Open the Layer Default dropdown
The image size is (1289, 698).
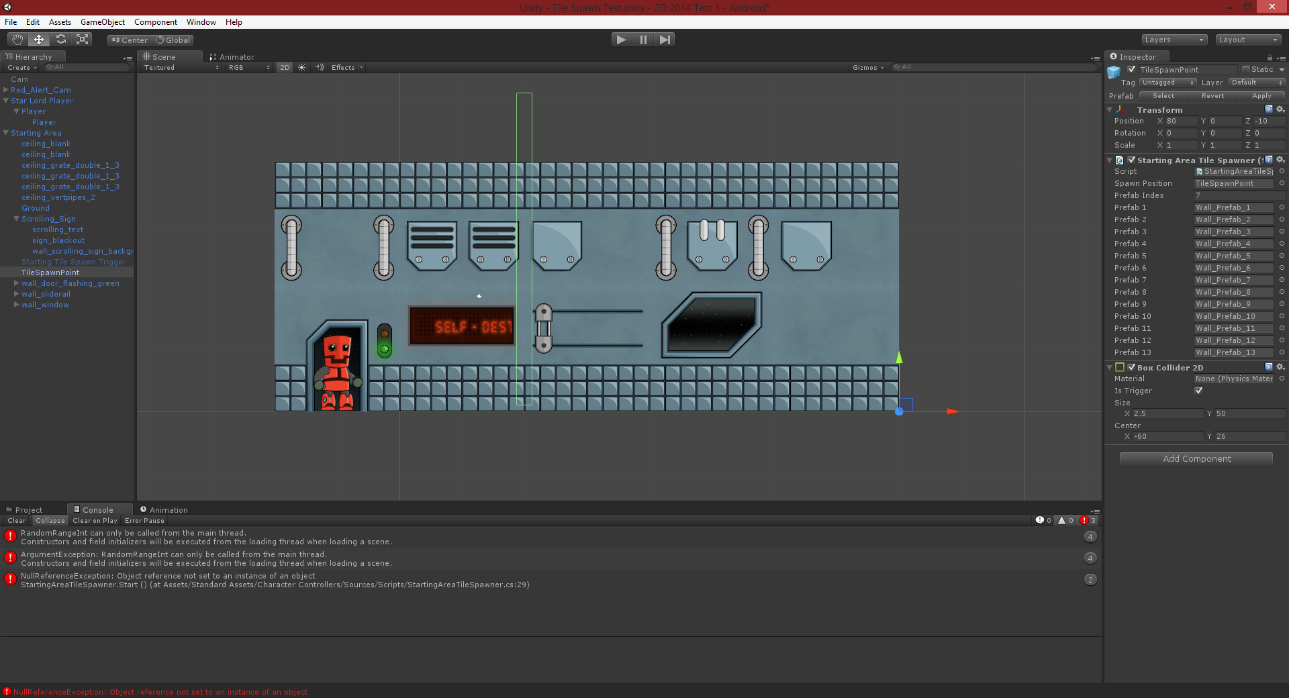click(x=1257, y=83)
